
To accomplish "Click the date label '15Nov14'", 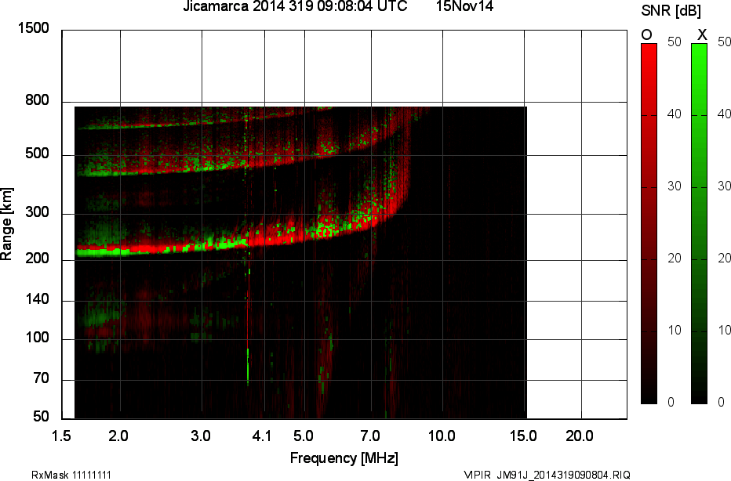I will [x=464, y=6].
